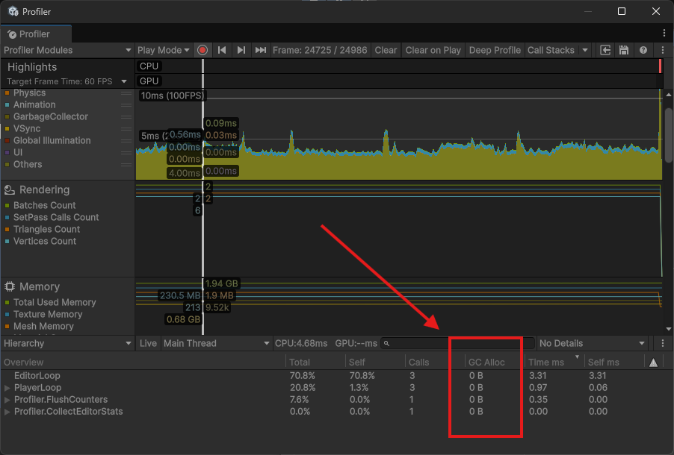The width and height of the screenshot is (674, 455).
Task: Jump to the current latest frame
Action: coord(260,50)
